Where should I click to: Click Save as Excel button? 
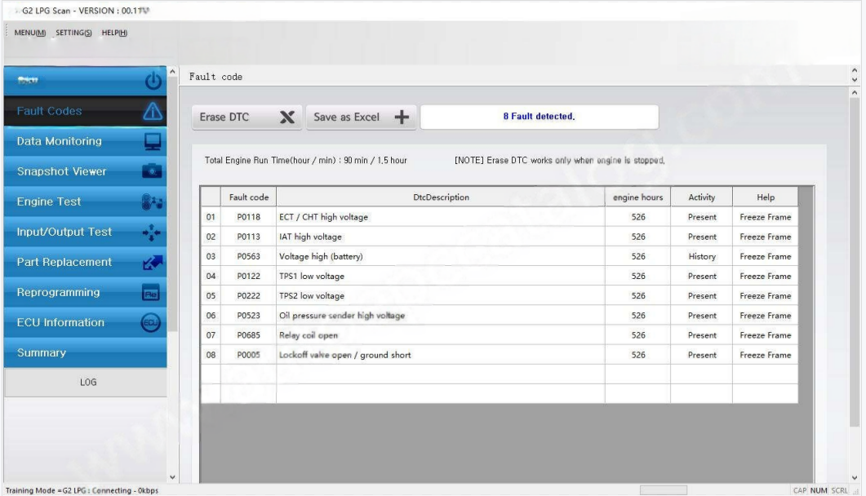(361, 117)
